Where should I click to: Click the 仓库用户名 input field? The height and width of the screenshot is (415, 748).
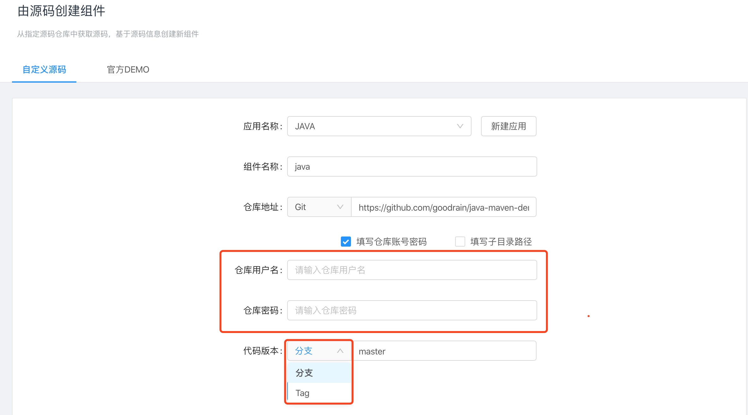pos(411,270)
